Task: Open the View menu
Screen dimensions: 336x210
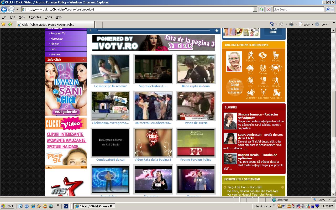Action: (22, 17)
